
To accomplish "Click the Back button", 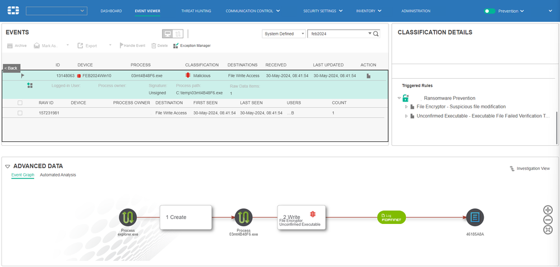I will (x=12, y=68).
